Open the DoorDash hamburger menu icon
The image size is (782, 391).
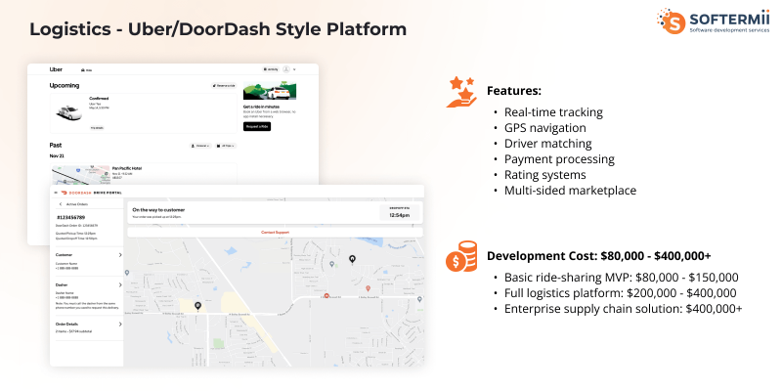[x=56, y=193]
